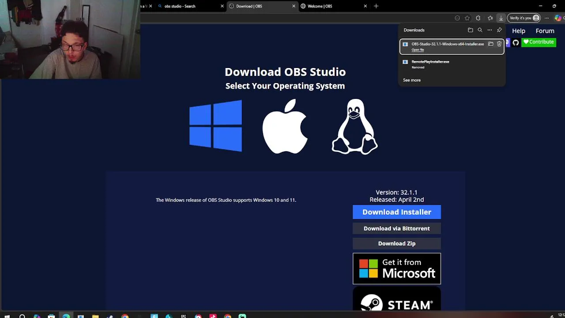Click the Download OBS Studio heading

pyautogui.click(x=285, y=72)
